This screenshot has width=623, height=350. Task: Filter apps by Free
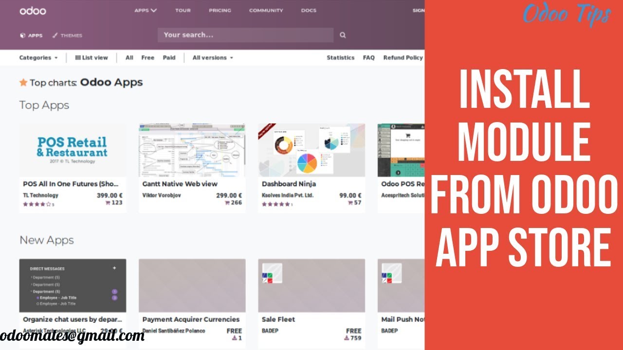(x=147, y=57)
